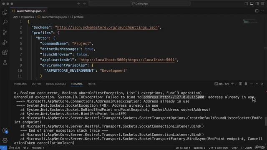Click line number 5 in the gutter
This screenshot has height=150, width=267.
[x=21, y=43]
